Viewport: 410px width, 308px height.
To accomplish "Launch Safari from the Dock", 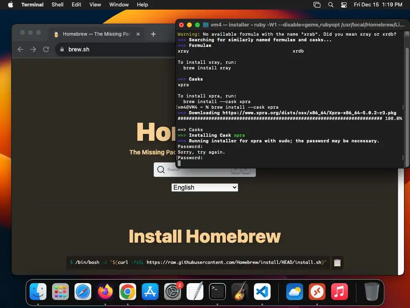I will [x=83, y=292].
